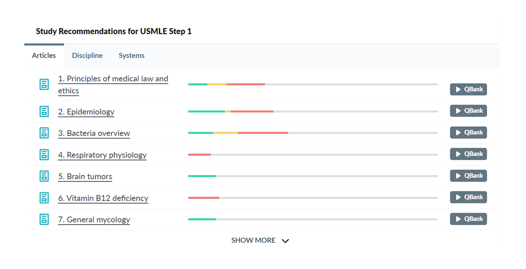526x269 pixels.
Task: Start QBank for Epidemiology
Action: click(468, 111)
